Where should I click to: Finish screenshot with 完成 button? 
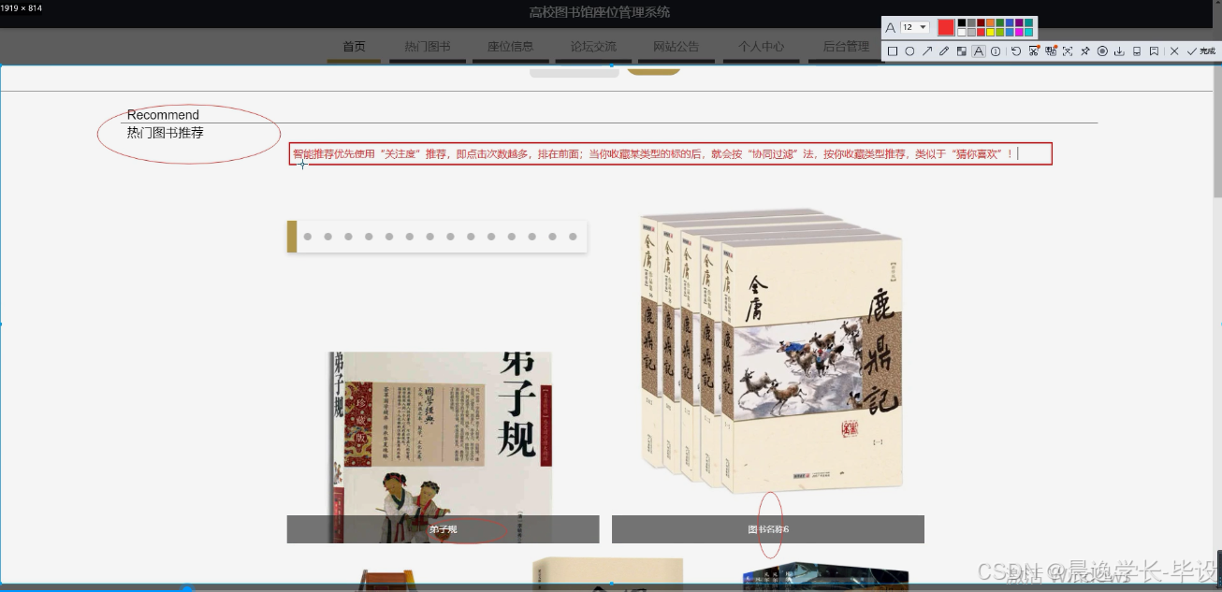pos(1201,51)
